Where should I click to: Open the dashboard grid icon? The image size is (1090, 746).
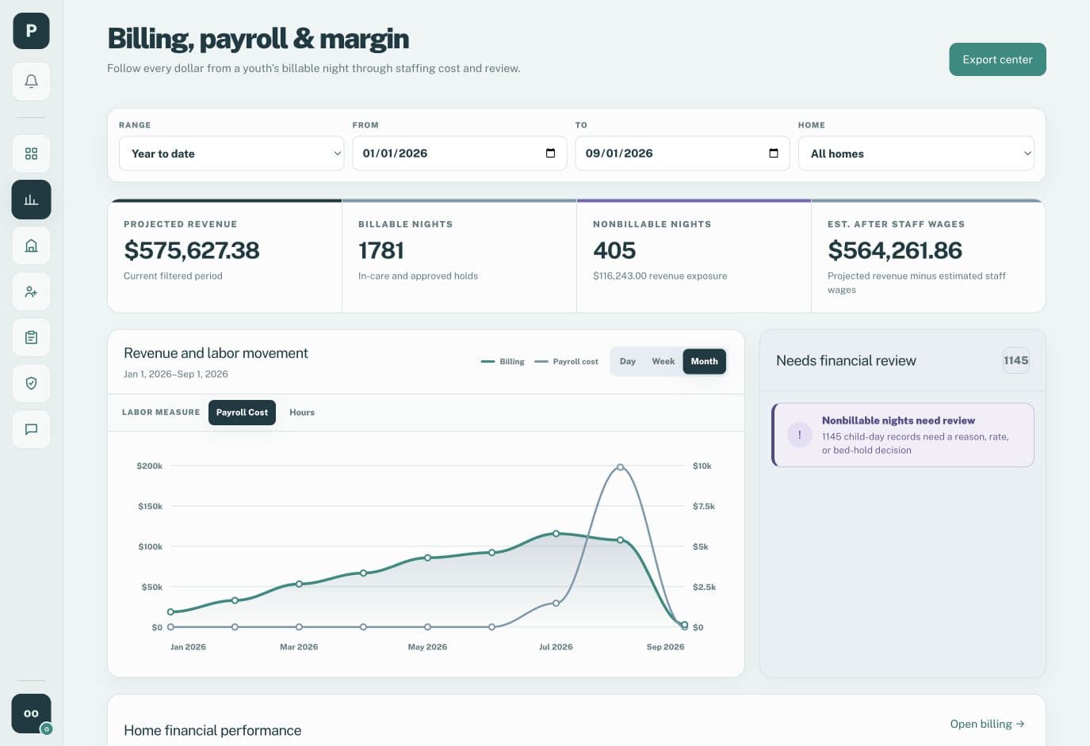click(x=31, y=154)
